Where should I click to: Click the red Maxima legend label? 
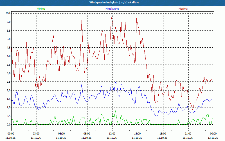[x=183, y=9]
